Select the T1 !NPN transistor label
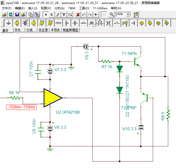176x168 pixels. click(x=129, y=54)
